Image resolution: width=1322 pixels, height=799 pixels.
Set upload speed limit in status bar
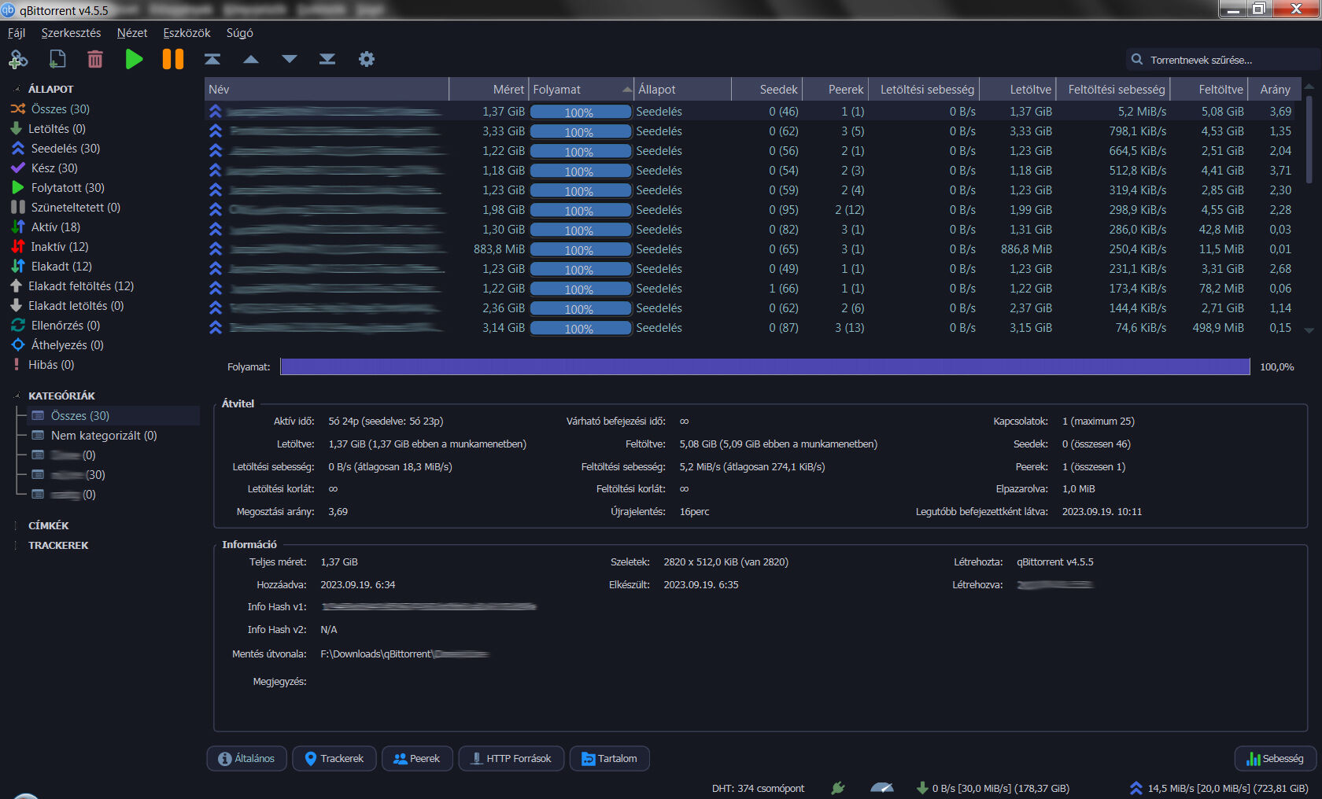(1219, 788)
